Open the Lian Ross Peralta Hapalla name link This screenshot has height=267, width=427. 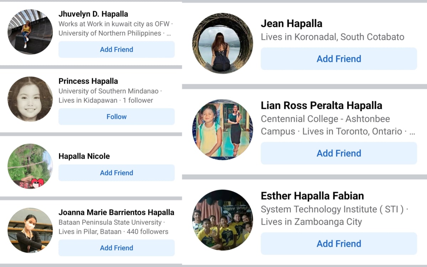321,106
